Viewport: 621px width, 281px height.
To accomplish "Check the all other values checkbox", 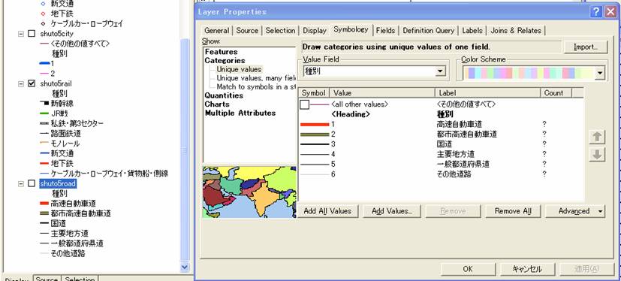I will pyautogui.click(x=304, y=104).
